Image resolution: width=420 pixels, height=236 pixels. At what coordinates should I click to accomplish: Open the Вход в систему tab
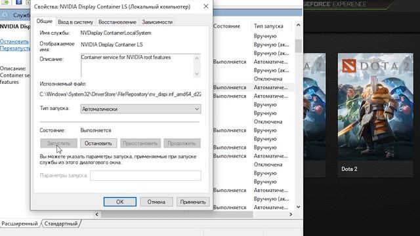pos(75,22)
